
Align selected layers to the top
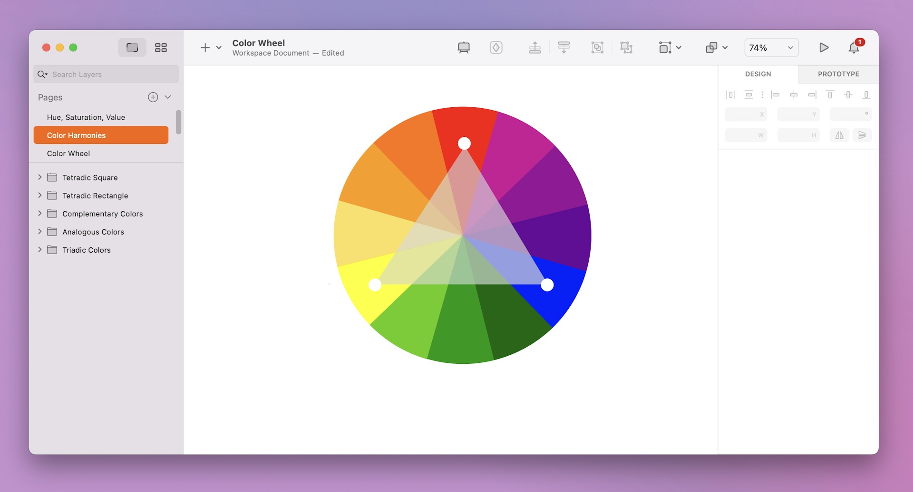pyautogui.click(x=830, y=95)
